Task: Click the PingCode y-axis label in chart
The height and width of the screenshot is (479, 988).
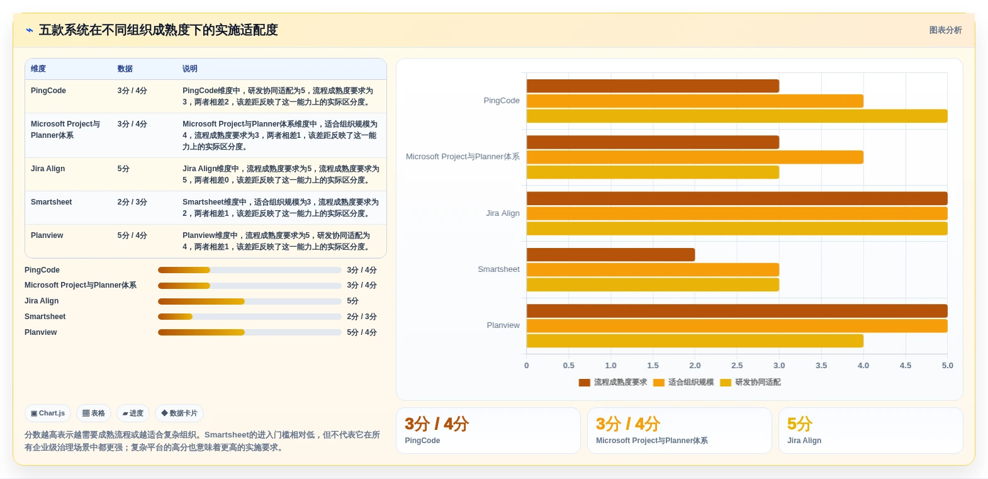Action: 502,101
